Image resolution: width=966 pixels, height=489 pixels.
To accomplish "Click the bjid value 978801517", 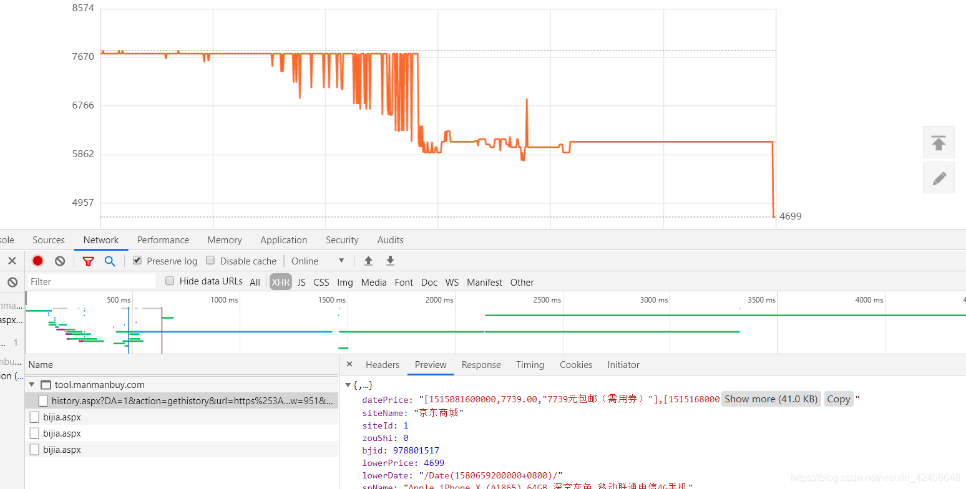I will point(416,450).
